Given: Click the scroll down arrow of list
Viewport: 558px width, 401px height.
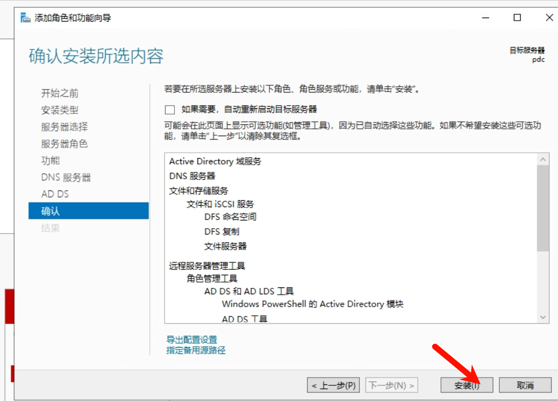Looking at the screenshot, I should click(543, 317).
